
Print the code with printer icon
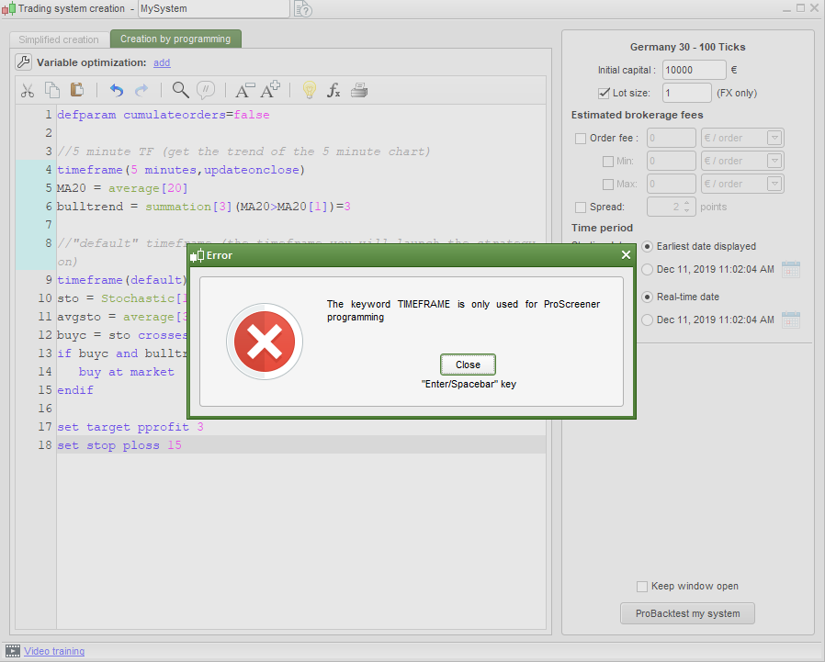pyautogui.click(x=359, y=91)
